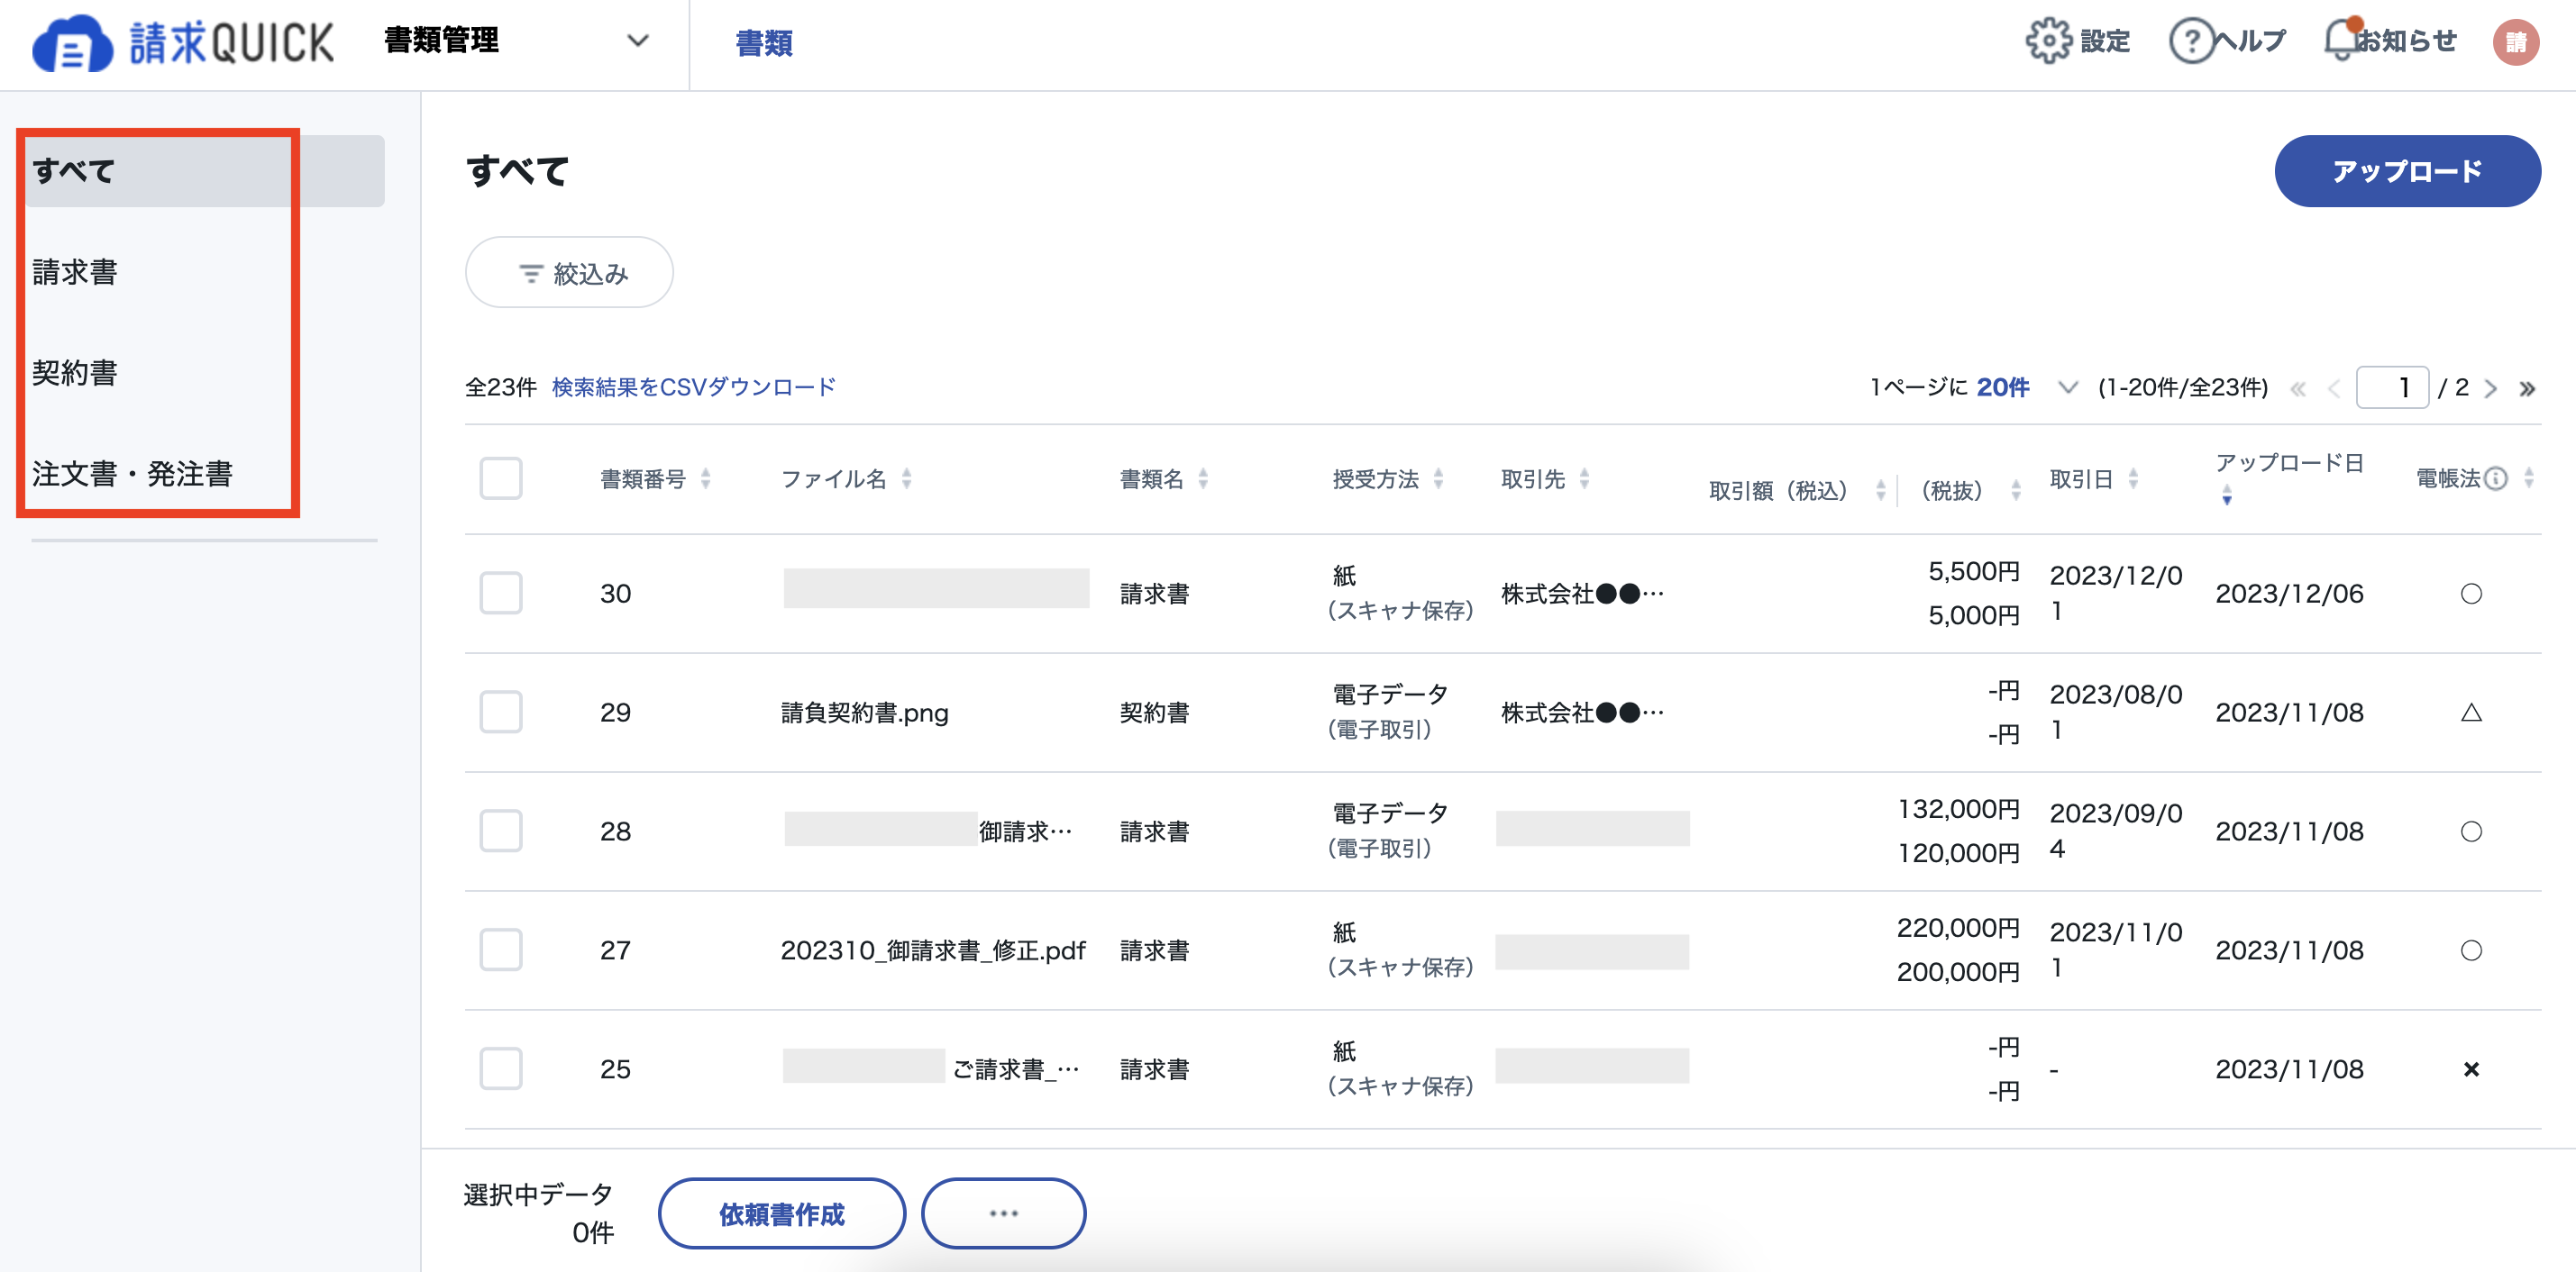Sort by 授受方法 column arrows
2576x1272 pixels.
[1438, 478]
